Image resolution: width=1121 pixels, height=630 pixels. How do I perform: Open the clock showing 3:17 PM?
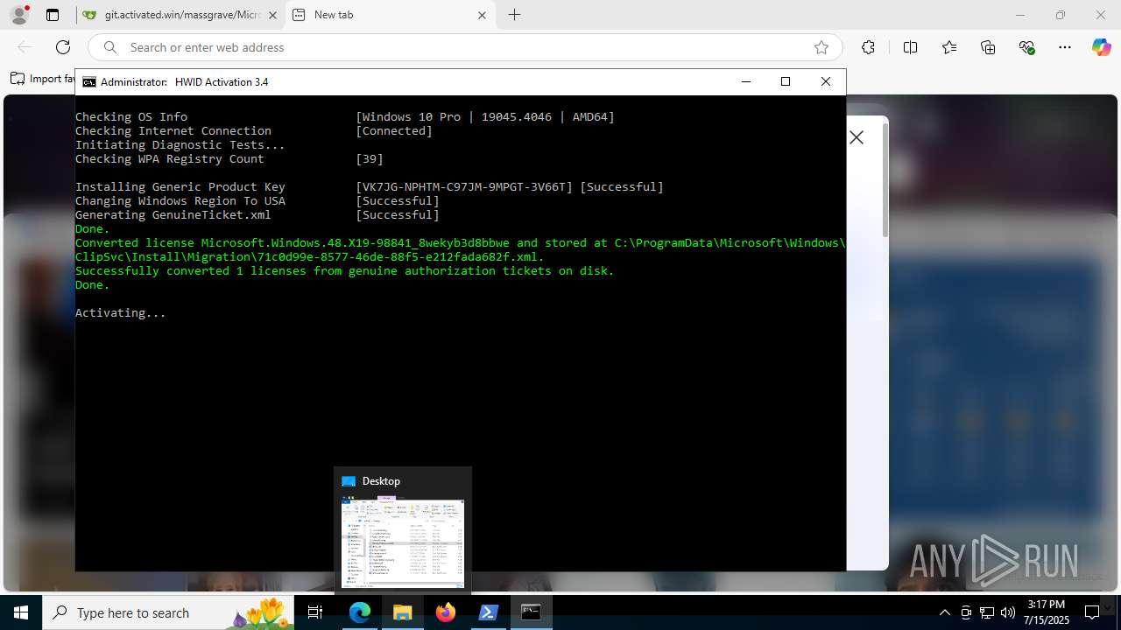pos(1047,612)
